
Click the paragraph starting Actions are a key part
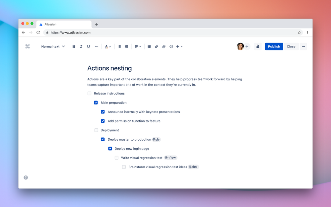tap(165, 82)
